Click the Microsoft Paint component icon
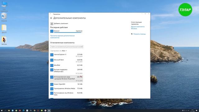Screen dimensions: 199x112 coord(52,60)
